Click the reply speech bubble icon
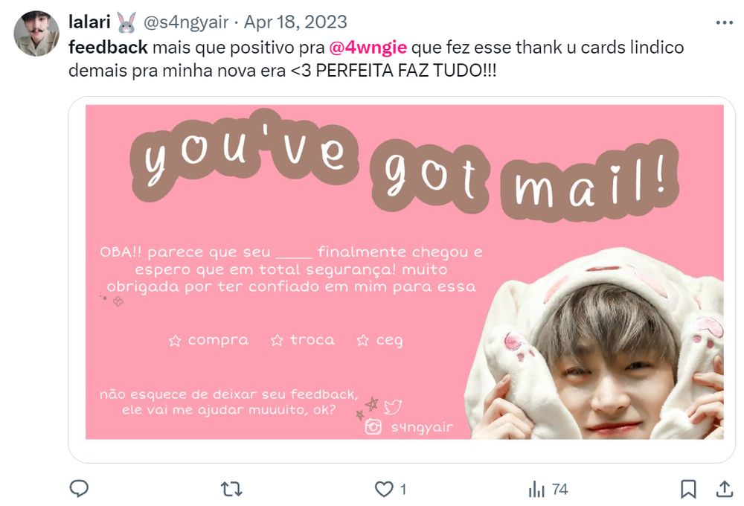Image resolution: width=744 pixels, height=506 pixels. point(79,488)
